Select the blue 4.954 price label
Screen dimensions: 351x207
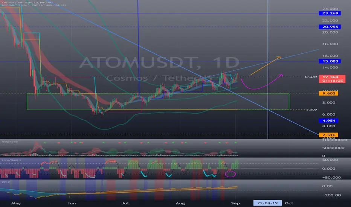click(x=328, y=120)
